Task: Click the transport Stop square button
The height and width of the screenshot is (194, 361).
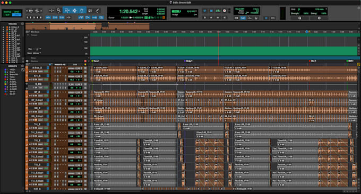Action: coord(211,11)
